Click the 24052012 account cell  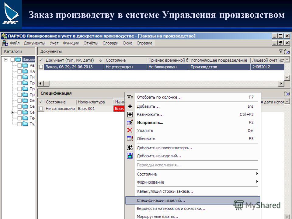coord(267,67)
